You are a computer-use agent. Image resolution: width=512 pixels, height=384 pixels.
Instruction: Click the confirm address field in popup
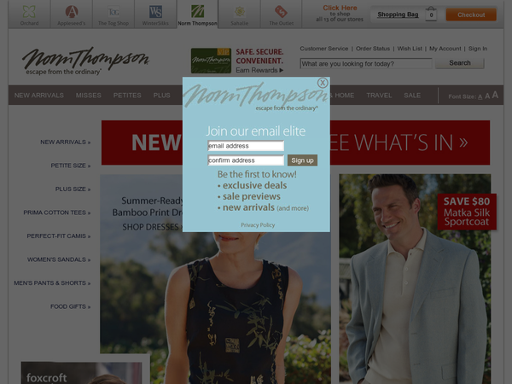246,160
